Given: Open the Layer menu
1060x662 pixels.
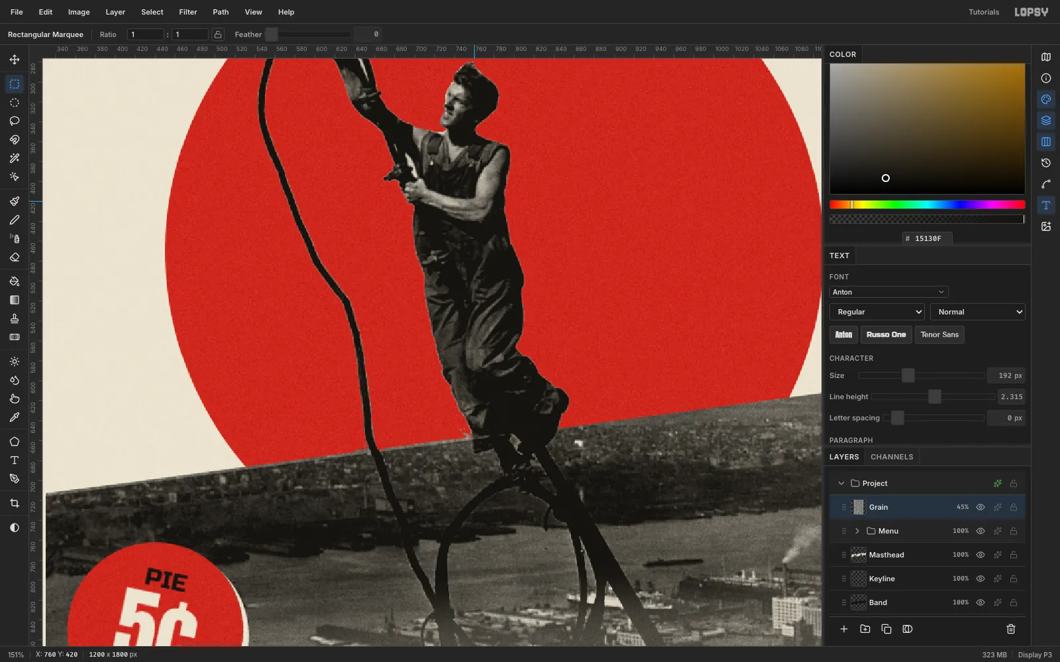Looking at the screenshot, I should pyautogui.click(x=115, y=12).
